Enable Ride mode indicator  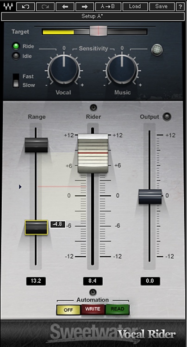pos(16,46)
